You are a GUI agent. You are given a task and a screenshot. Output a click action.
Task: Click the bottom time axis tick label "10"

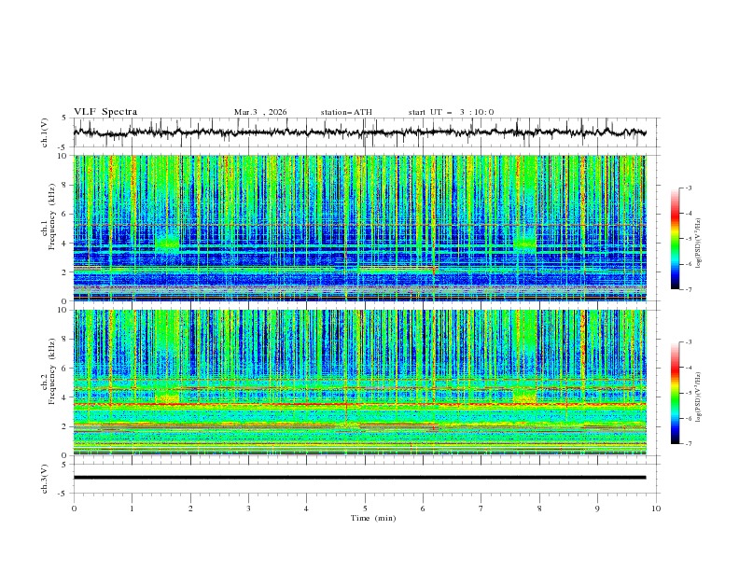(x=656, y=508)
